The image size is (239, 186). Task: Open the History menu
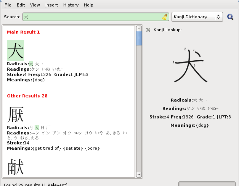coord(71,5)
